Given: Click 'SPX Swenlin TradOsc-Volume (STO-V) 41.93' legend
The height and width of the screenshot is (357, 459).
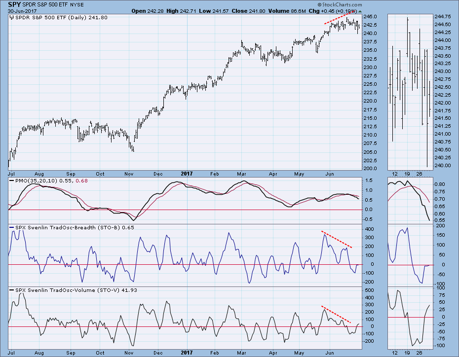Looking at the screenshot, I should tap(76, 290).
